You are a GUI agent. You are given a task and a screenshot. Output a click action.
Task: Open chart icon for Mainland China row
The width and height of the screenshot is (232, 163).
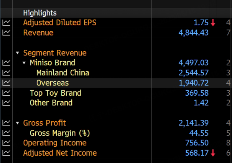6,73
